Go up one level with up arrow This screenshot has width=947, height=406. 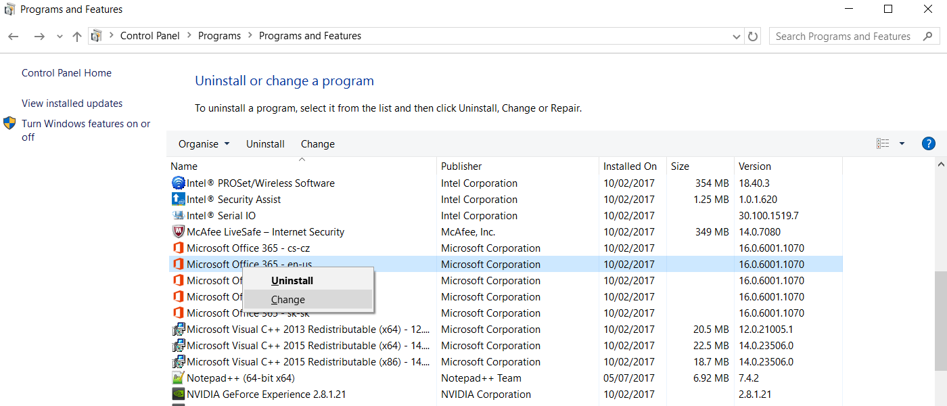pyautogui.click(x=77, y=37)
